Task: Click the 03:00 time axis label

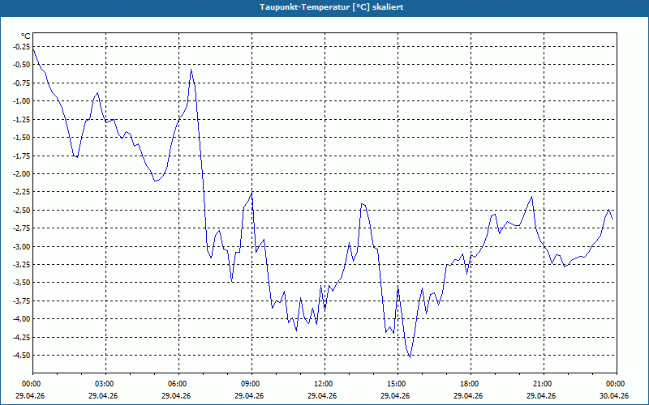Action: [105, 384]
